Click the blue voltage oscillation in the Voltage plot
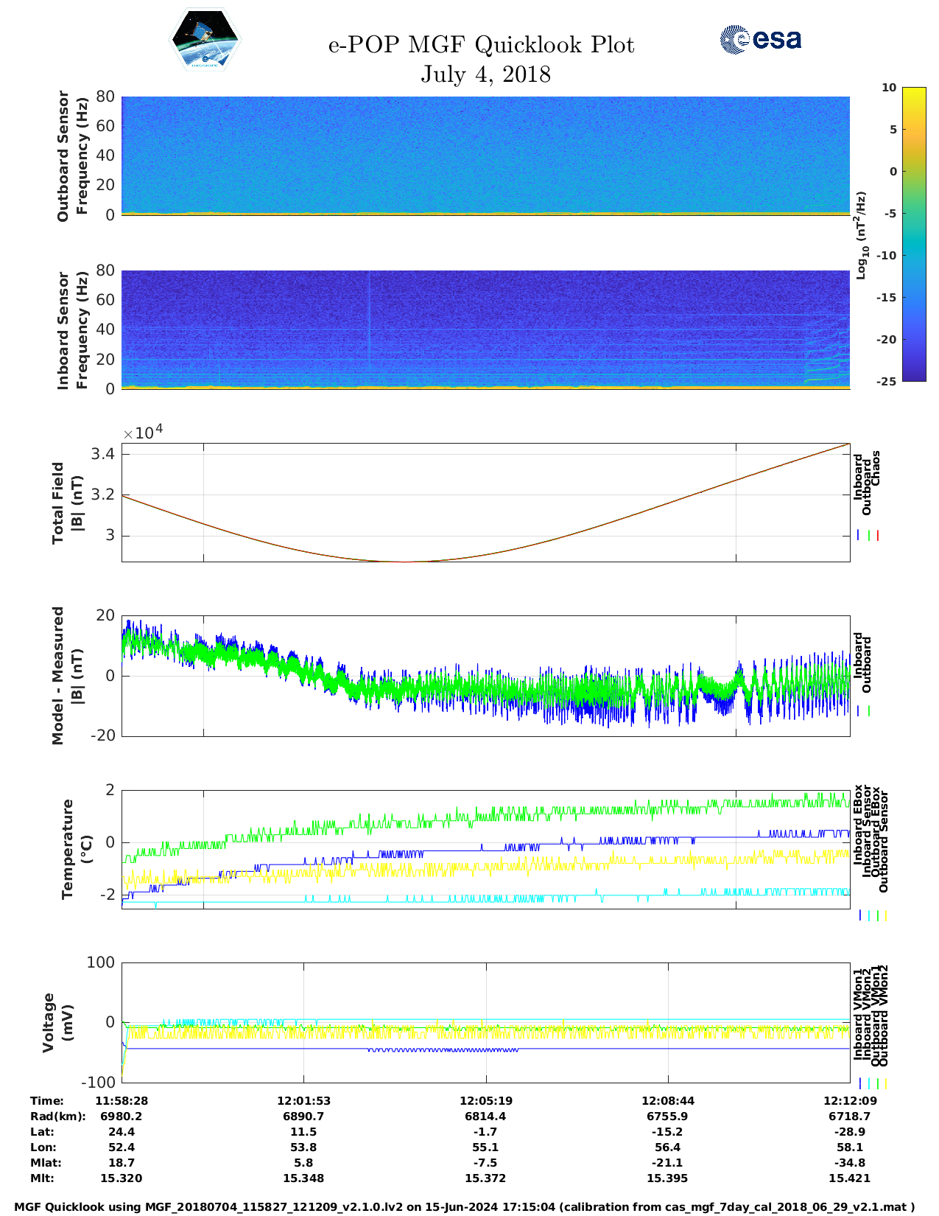939x1216 pixels. (442, 1049)
